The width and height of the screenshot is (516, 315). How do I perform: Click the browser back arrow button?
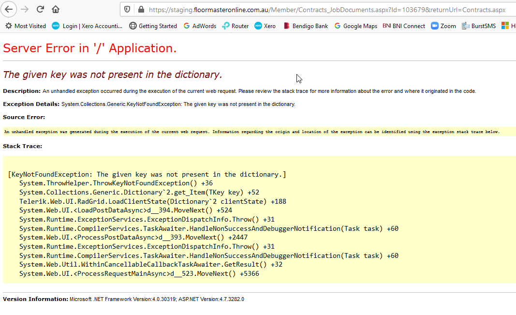click(x=9, y=9)
